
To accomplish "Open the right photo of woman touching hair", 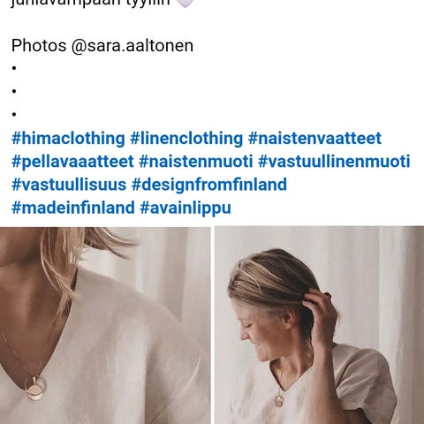I will pyautogui.click(x=320, y=325).
